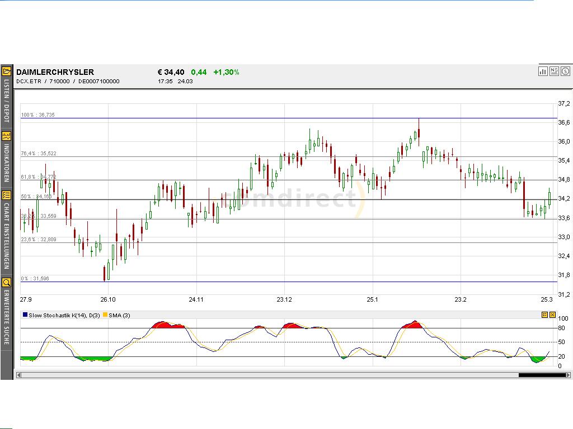The height and width of the screenshot is (429, 573).
Task: Open the Listen / Depot folder icon
Action: pyautogui.click(x=6, y=71)
